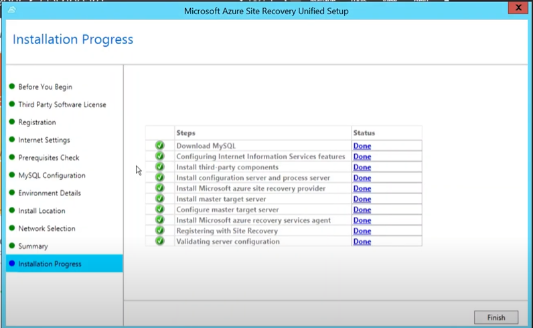Click 'Install configuration server and process server' text
The width and height of the screenshot is (533, 328).
(x=253, y=178)
